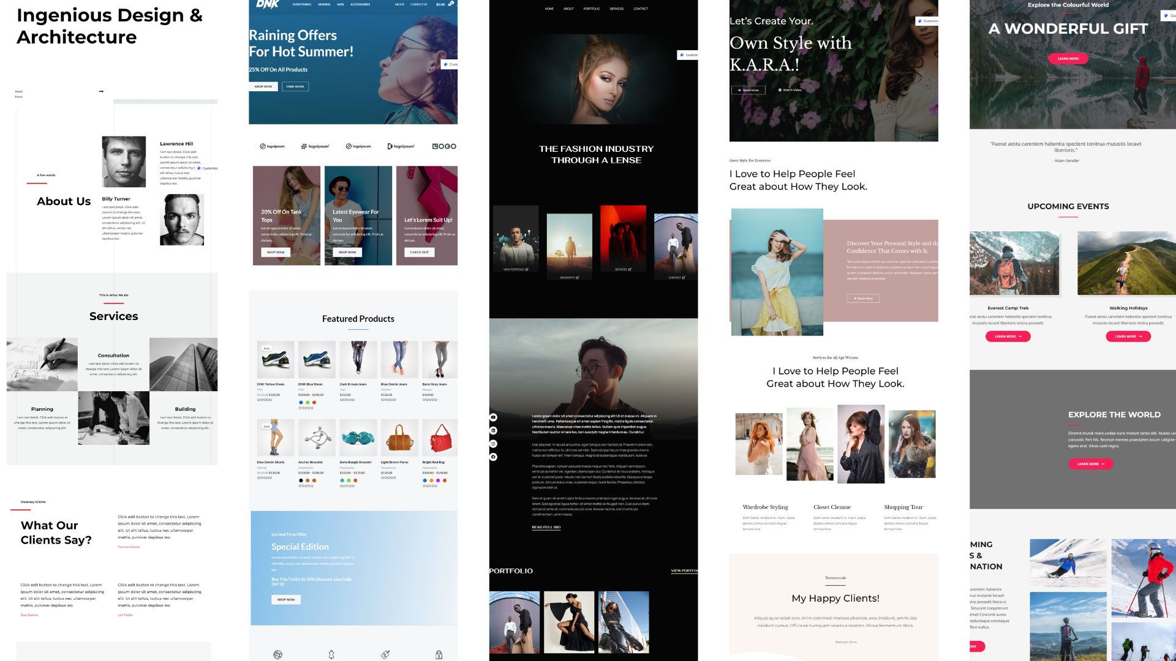Click the globe icon in the DNK footer
The height and width of the screenshot is (661, 1176).
tap(277, 654)
